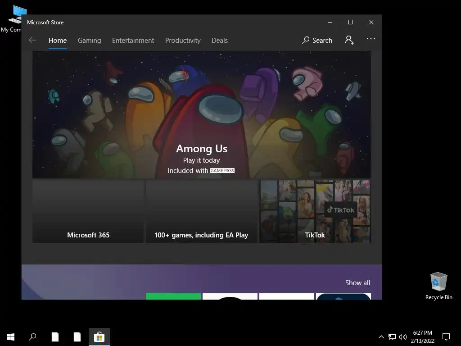Switch to the Gaming tab

pyautogui.click(x=90, y=40)
